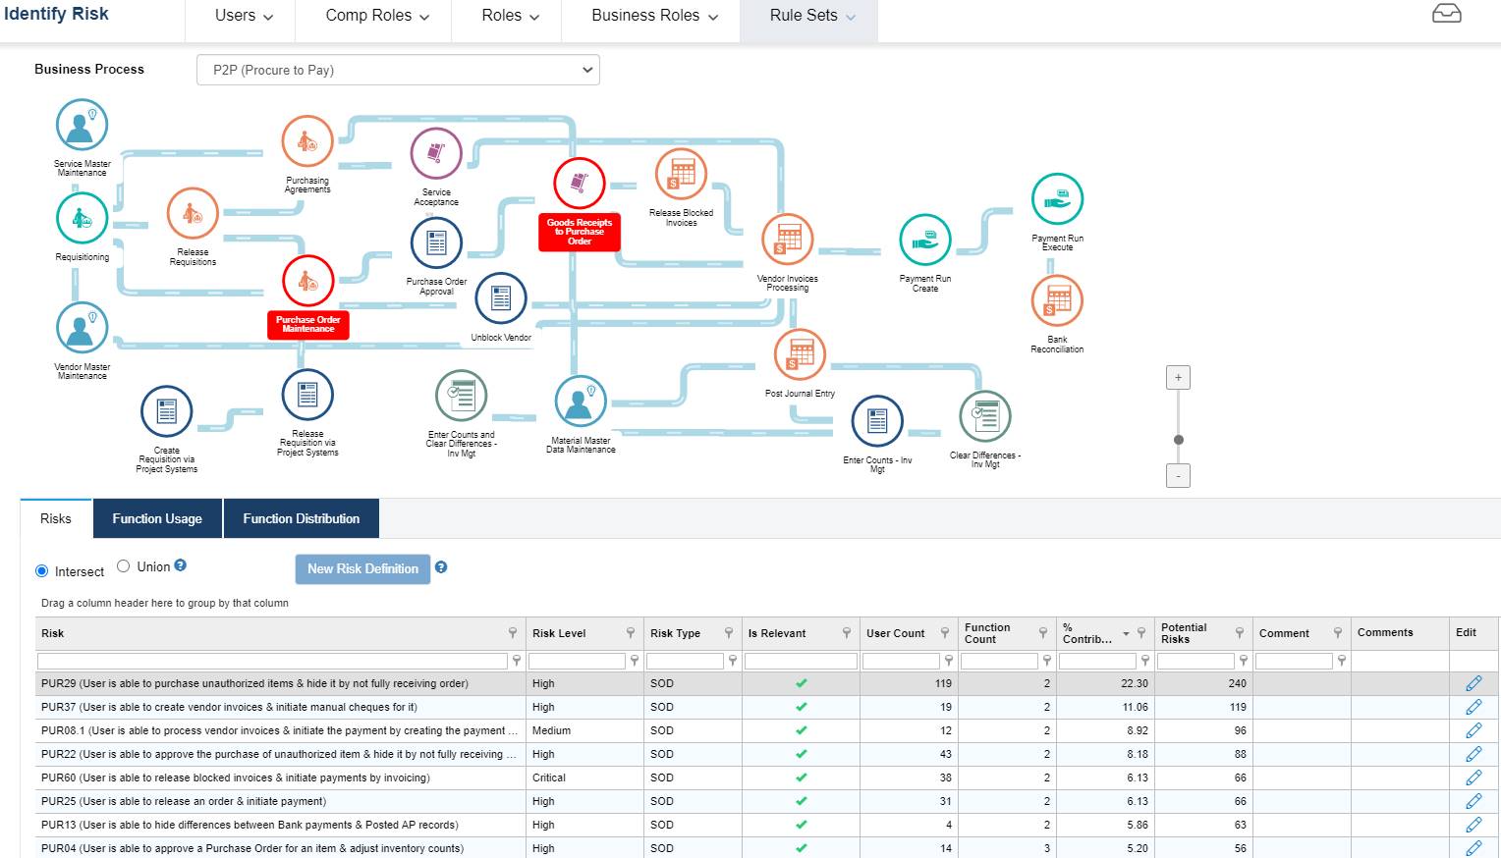Switch to the Function Usage tab

156,518
